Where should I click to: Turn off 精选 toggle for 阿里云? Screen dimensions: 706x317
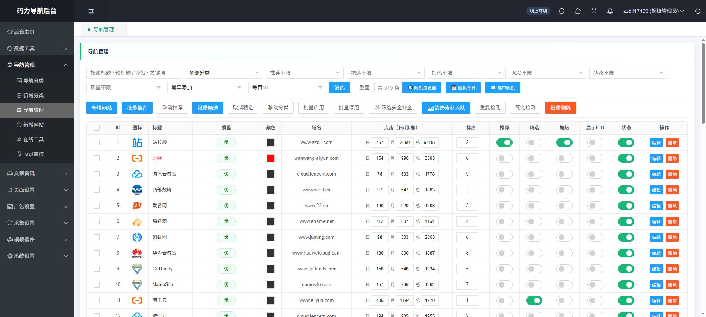tap(534, 300)
